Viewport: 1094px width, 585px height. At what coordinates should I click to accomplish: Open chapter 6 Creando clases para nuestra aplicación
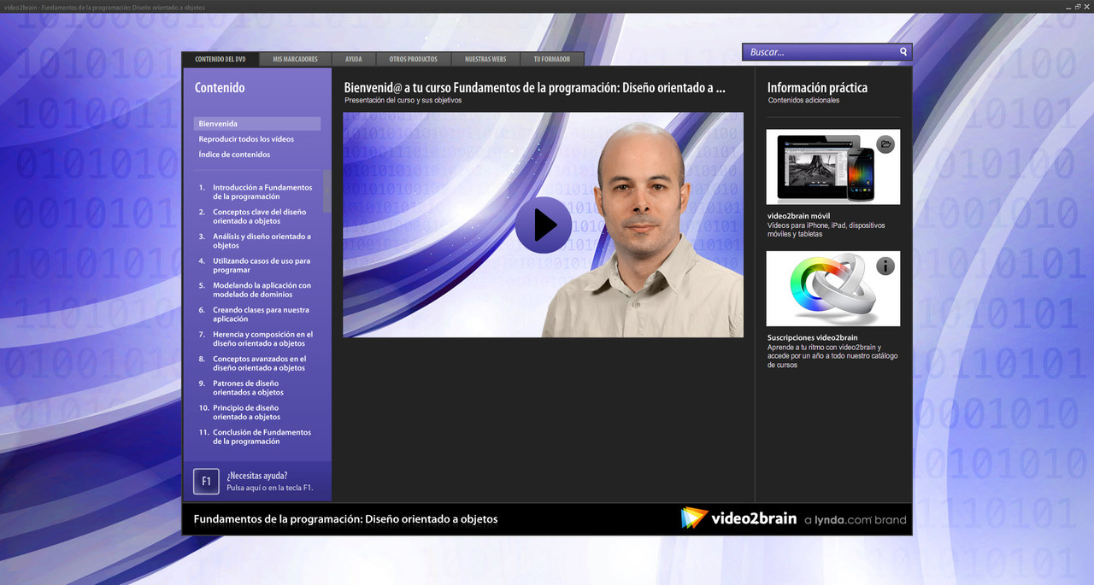[x=255, y=314]
